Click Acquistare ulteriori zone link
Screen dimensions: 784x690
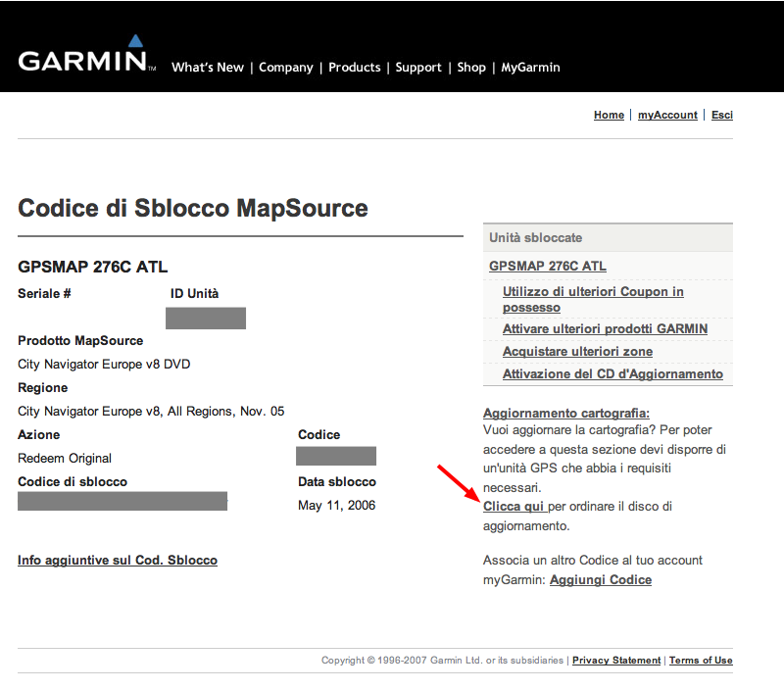click(x=577, y=352)
